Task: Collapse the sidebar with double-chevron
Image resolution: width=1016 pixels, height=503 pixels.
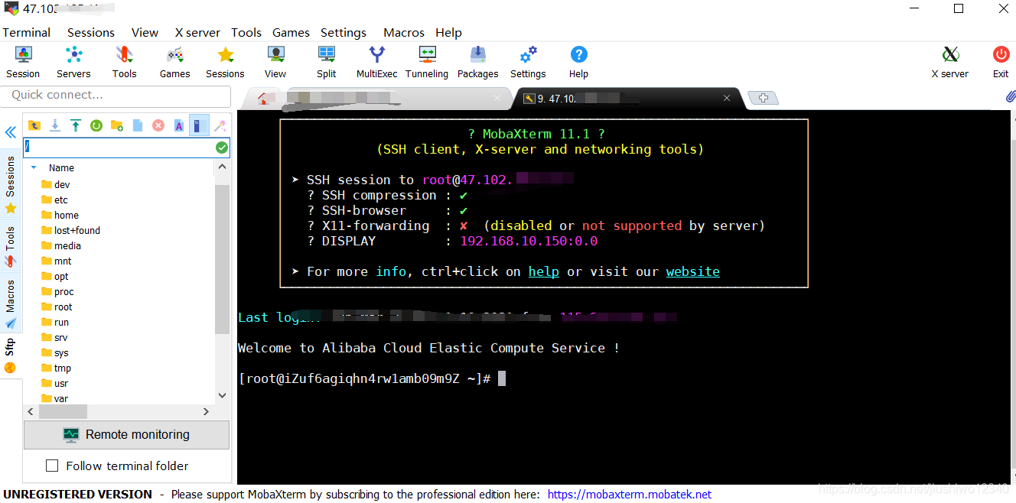Action: pyautogui.click(x=11, y=132)
